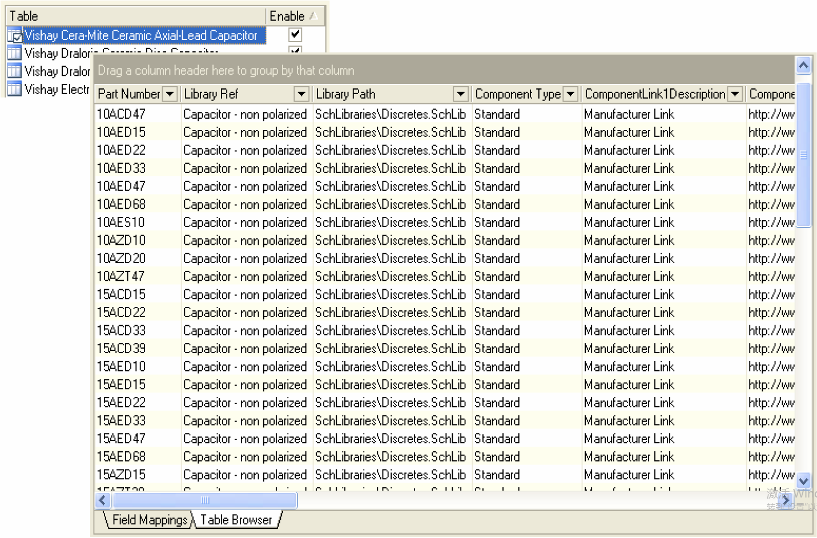Click Library Ref cell in 10ACD47 row

(246, 114)
